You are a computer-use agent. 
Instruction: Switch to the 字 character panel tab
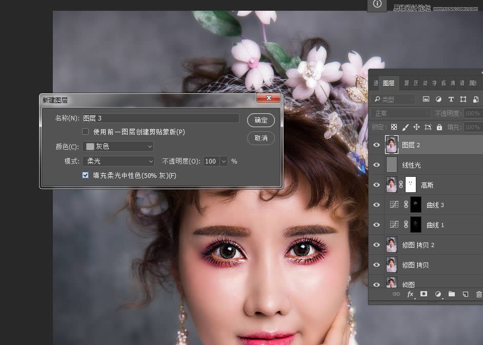click(x=434, y=83)
